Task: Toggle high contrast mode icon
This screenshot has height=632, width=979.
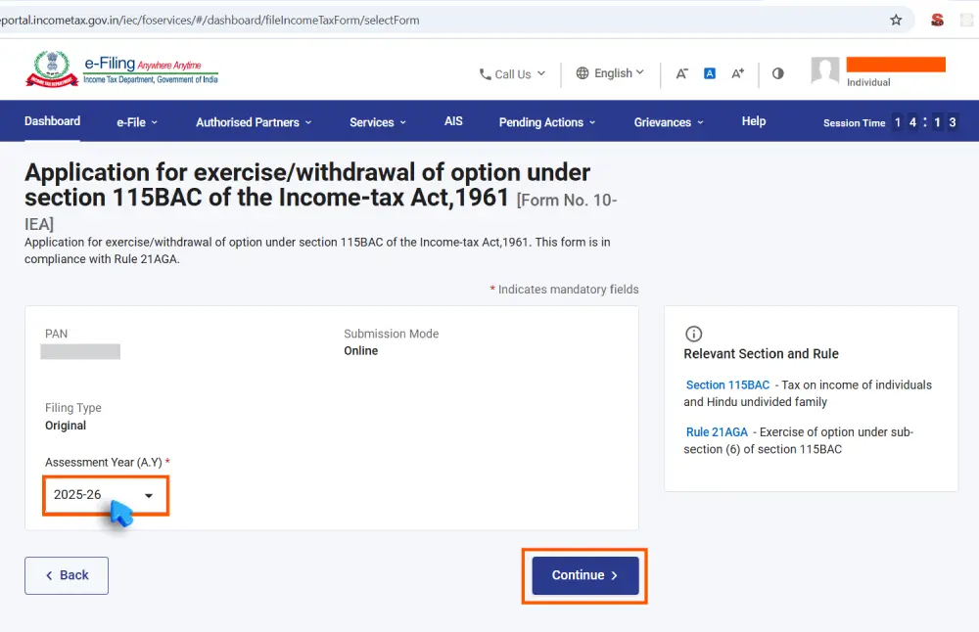Action: click(x=778, y=73)
